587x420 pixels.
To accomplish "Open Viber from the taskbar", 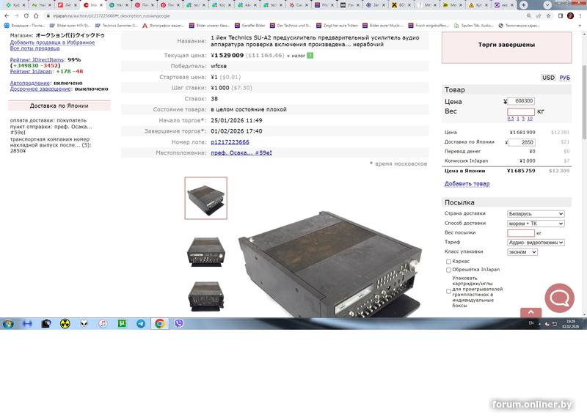I will coord(178,323).
